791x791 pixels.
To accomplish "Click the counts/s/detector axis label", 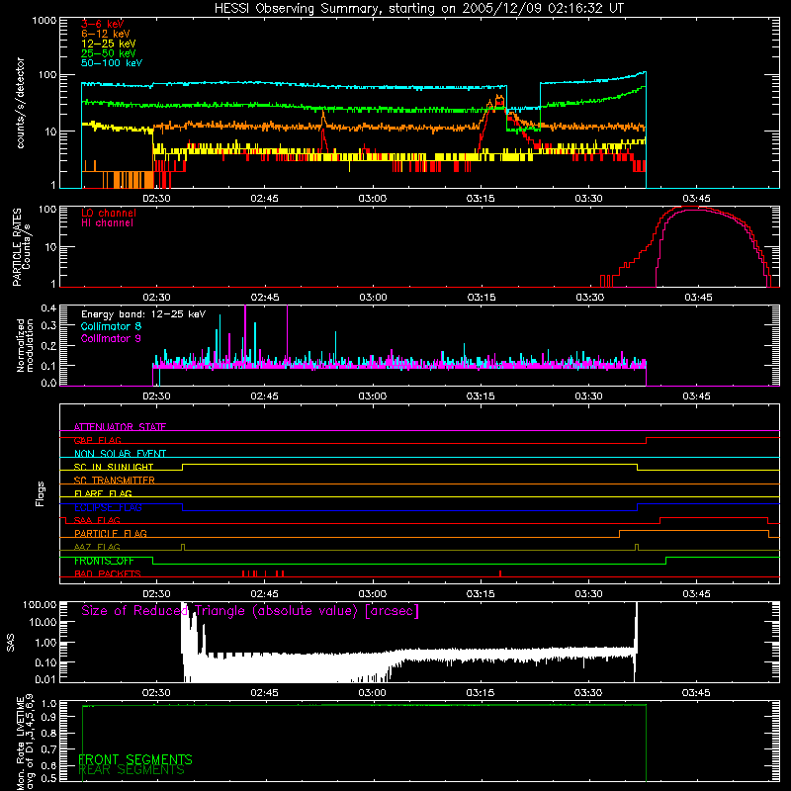I will click(x=21, y=103).
